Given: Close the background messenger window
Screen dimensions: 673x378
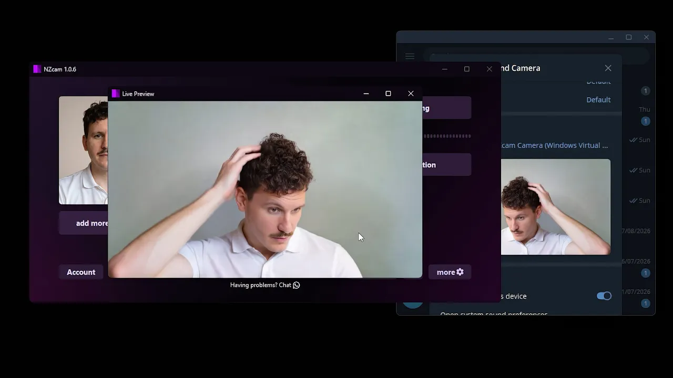Looking at the screenshot, I should pyautogui.click(x=646, y=37).
